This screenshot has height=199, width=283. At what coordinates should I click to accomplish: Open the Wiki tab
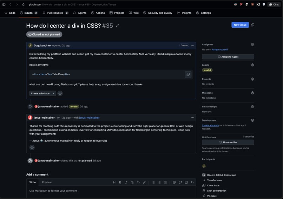134,13
